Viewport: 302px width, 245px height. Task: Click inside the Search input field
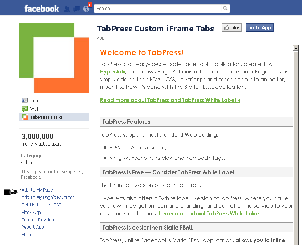(157, 8)
